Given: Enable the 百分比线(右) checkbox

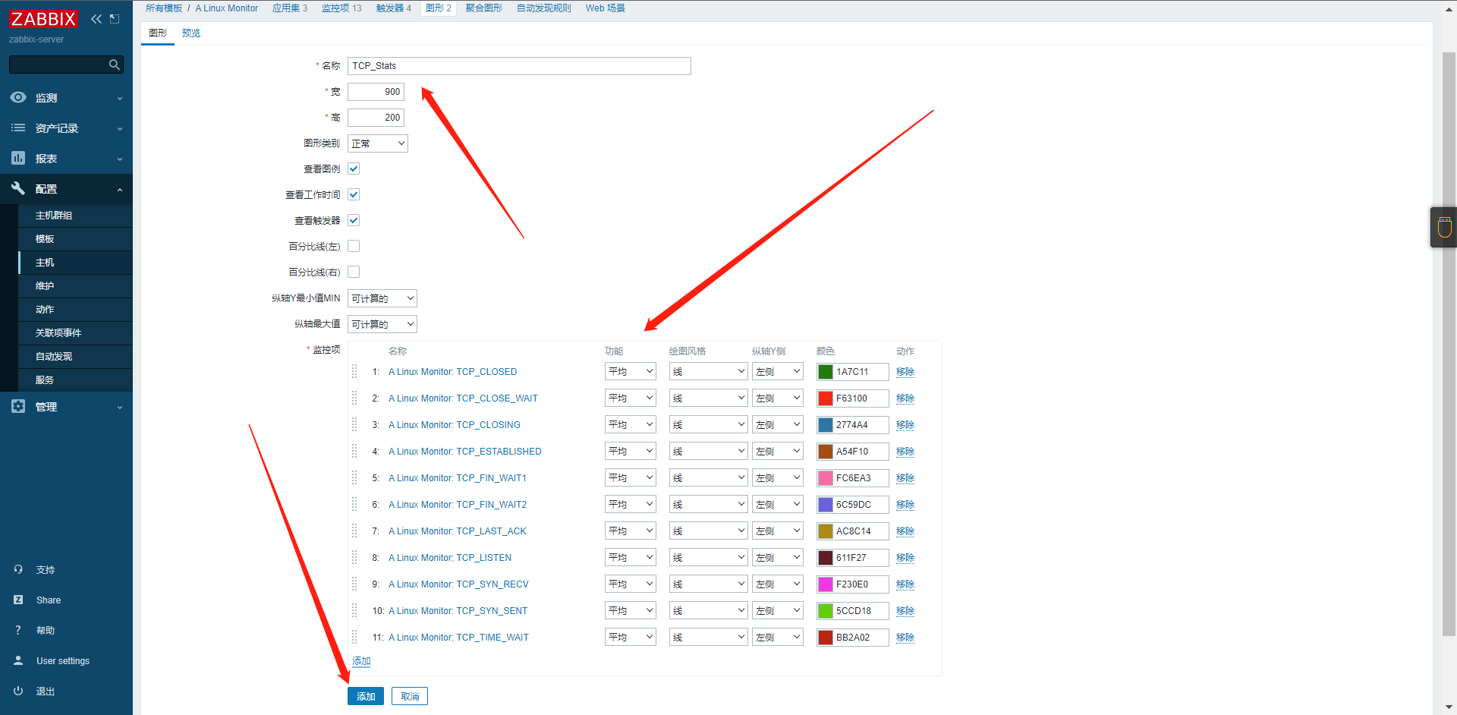Looking at the screenshot, I should click(x=354, y=272).
